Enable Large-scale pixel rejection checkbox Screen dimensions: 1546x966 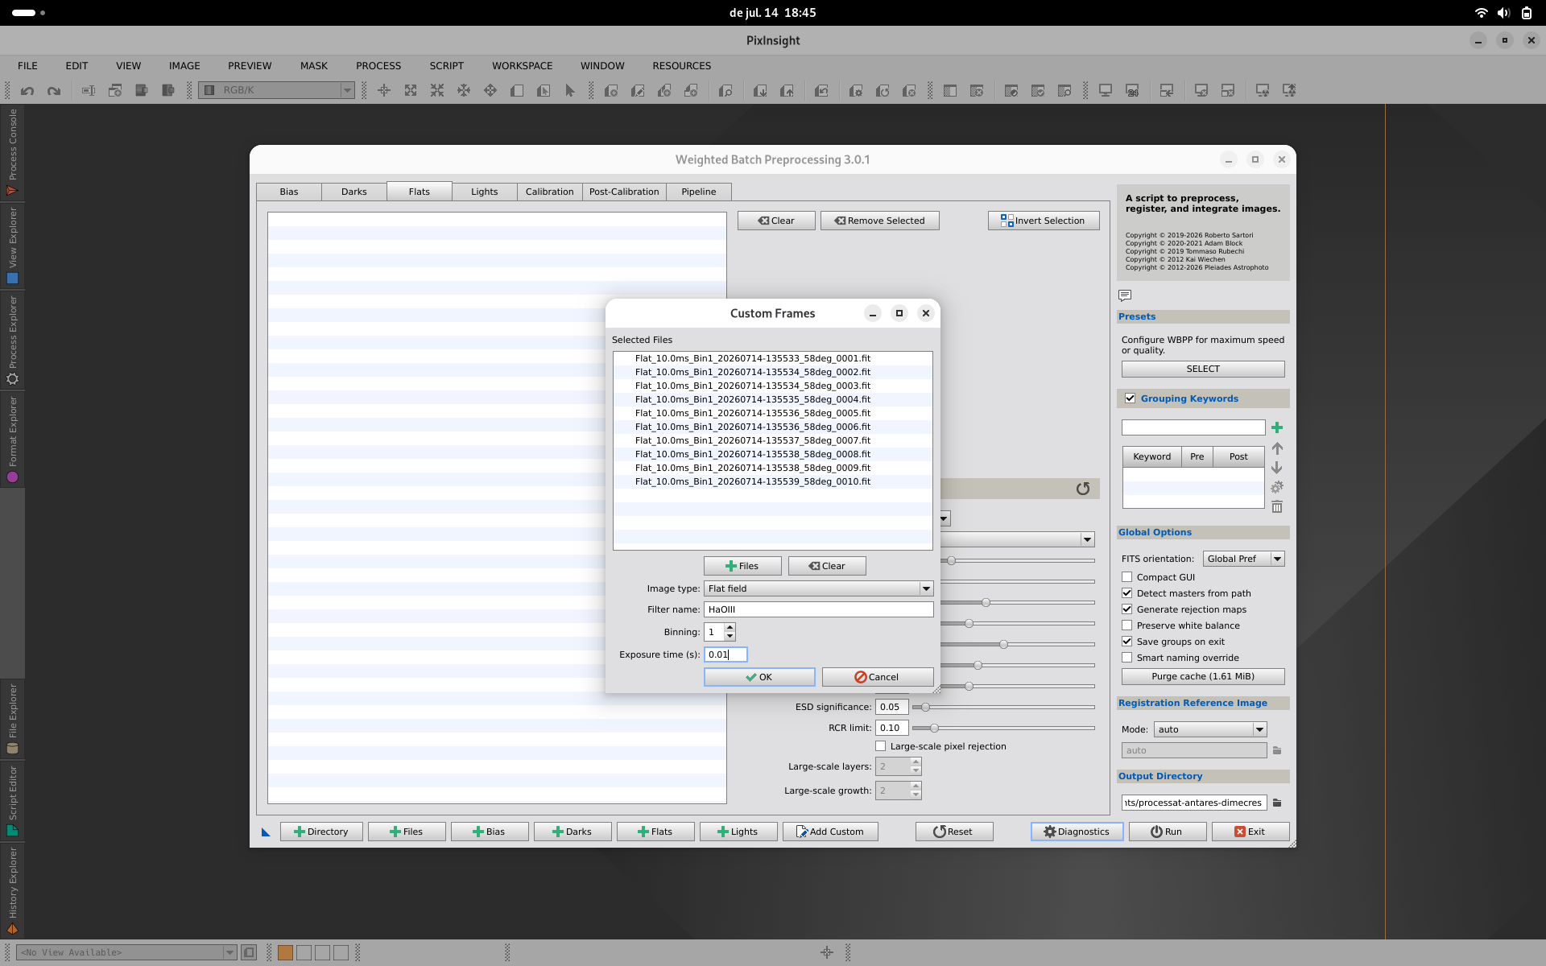[x=881, y=746]
